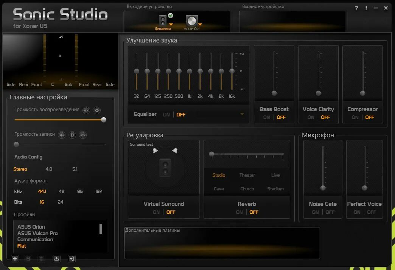Set sample rate to 96 kHz
Screen dimensions: 395x270
80,192
